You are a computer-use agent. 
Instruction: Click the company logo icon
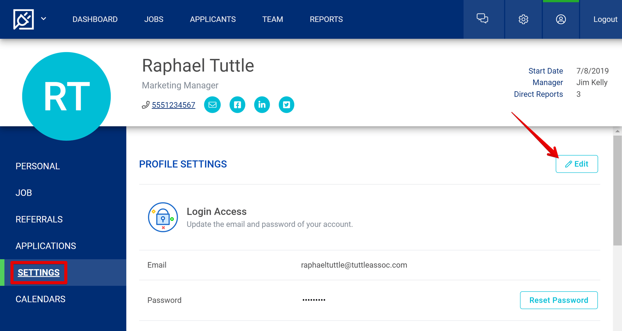point(24,19)
